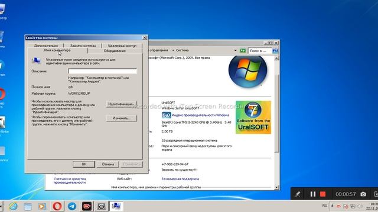Click the WORKGROUP value text
Screen dimensions: 378x212
(x=79, y=94)
